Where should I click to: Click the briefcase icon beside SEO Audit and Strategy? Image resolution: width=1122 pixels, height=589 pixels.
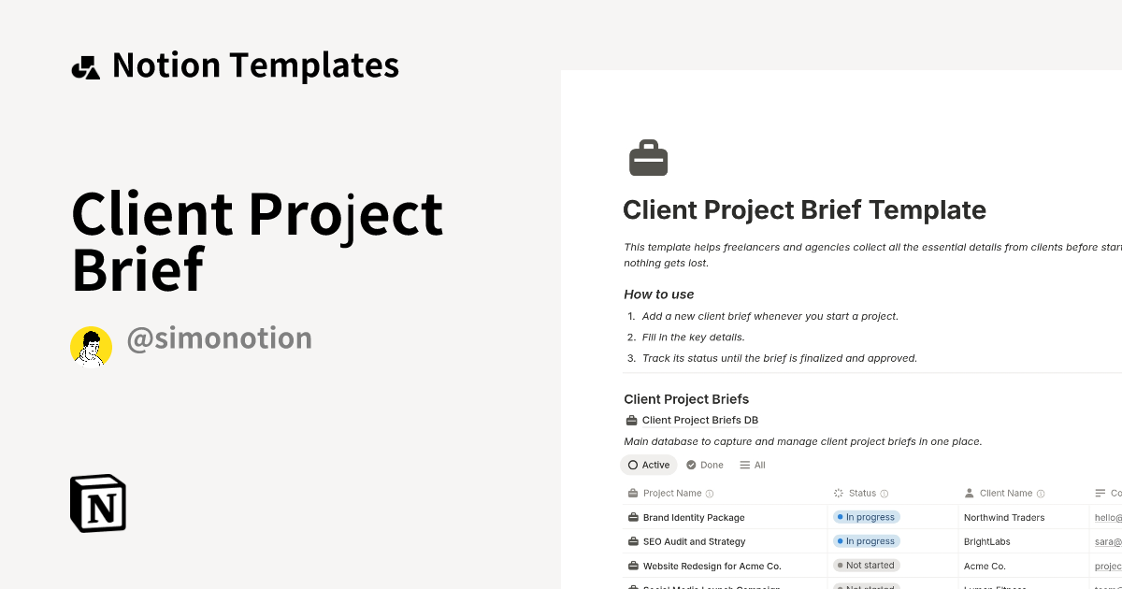click(x=631, y=541)
